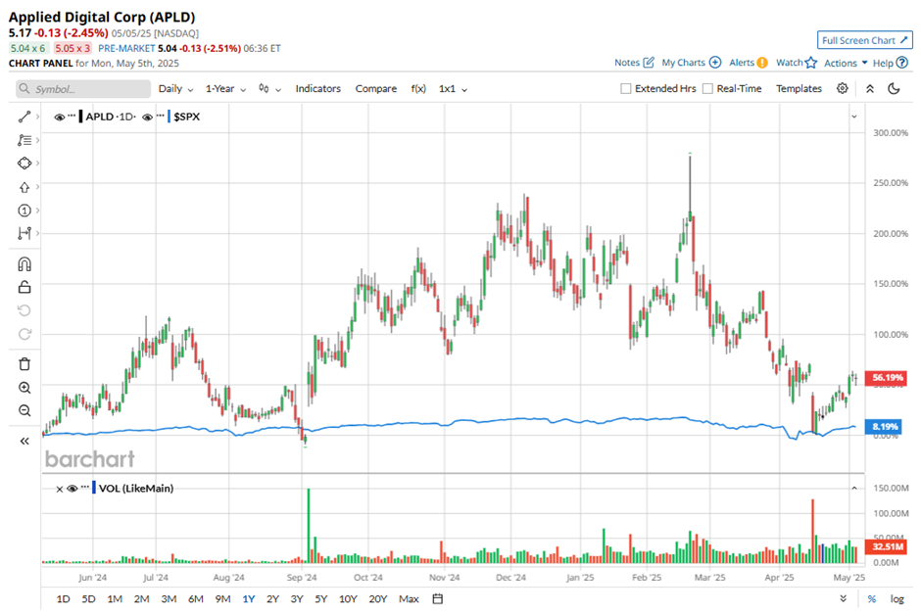Add symbol to Watch star icon
921x613 pixels.
pyautogui.click(x=811, y=63)
